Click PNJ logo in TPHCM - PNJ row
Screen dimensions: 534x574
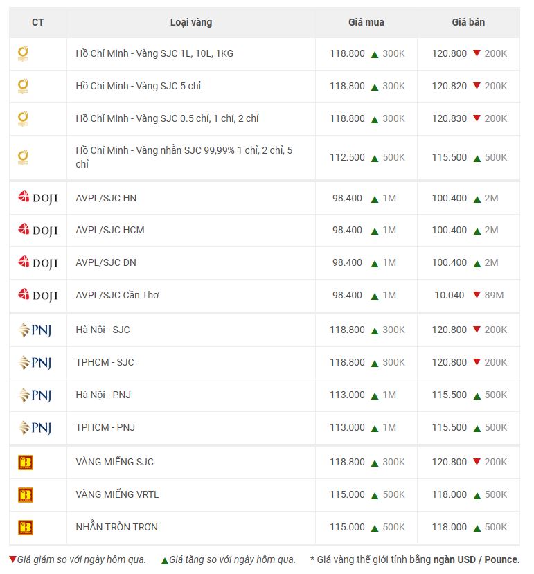point(35,428)
